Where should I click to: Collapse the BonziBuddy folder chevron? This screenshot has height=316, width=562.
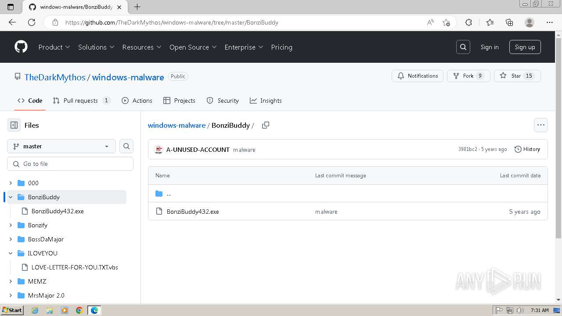click(11, 197)
